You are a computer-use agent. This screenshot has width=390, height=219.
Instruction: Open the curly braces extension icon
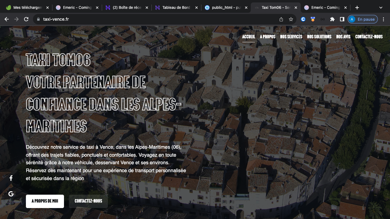coord(323,19)
